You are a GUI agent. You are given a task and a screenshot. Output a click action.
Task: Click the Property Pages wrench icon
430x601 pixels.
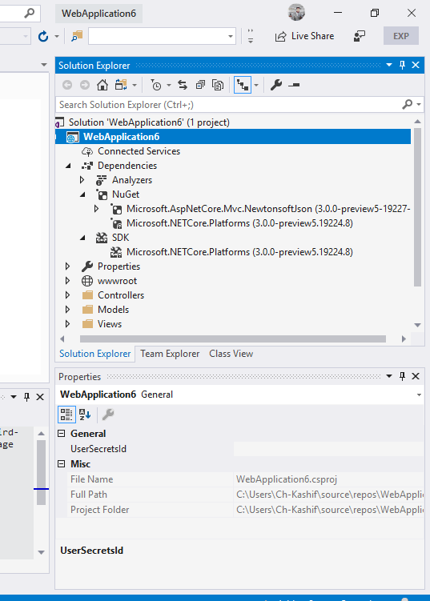(108, 415)
